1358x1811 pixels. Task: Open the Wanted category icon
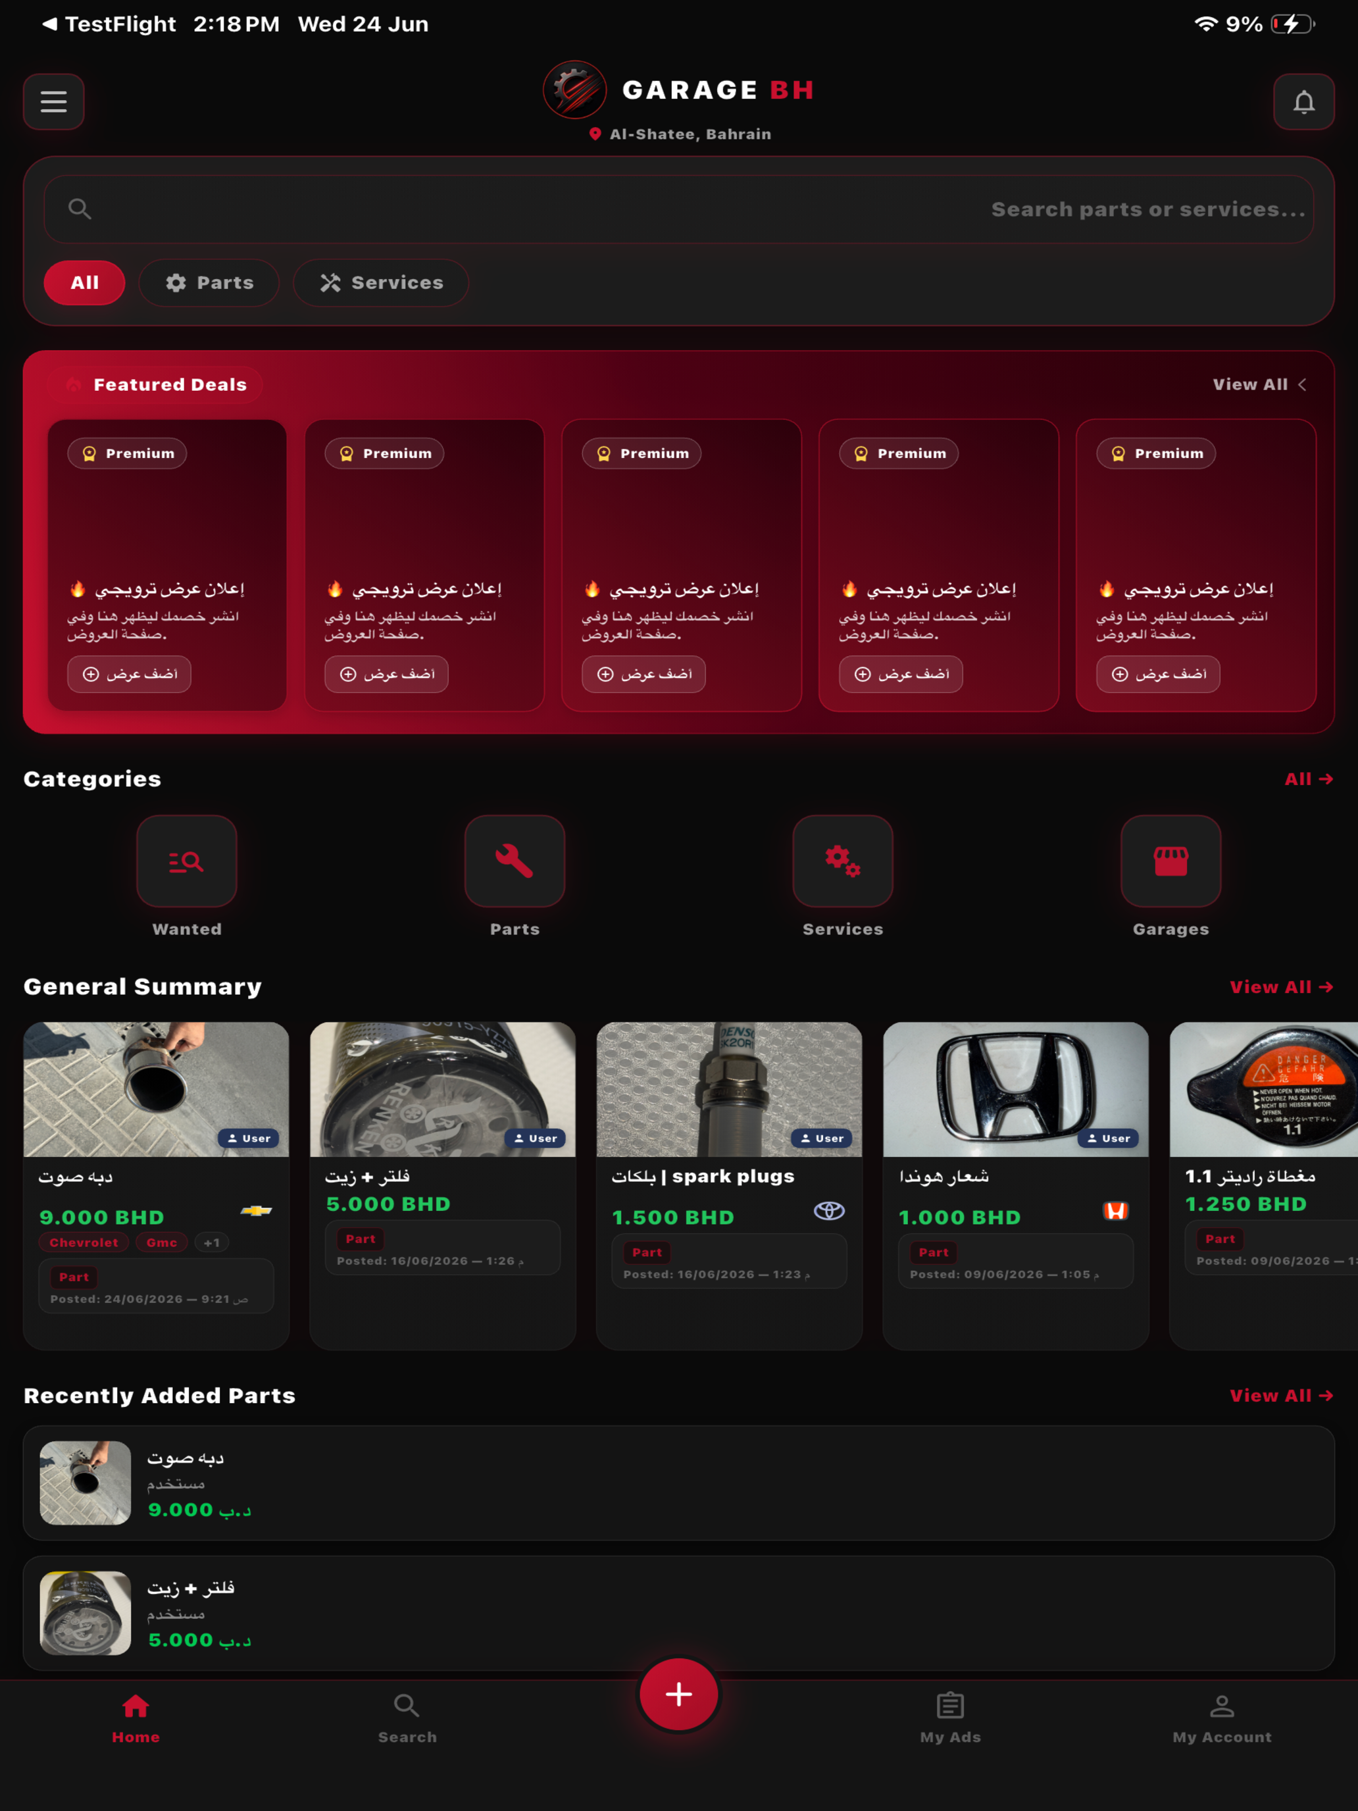pyautogui.click(x=187, y=861)
